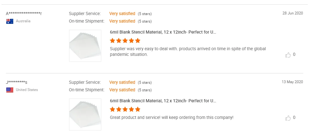312x139 pixels.
Task: Click the United States flag icon
Action: [10, 90]
